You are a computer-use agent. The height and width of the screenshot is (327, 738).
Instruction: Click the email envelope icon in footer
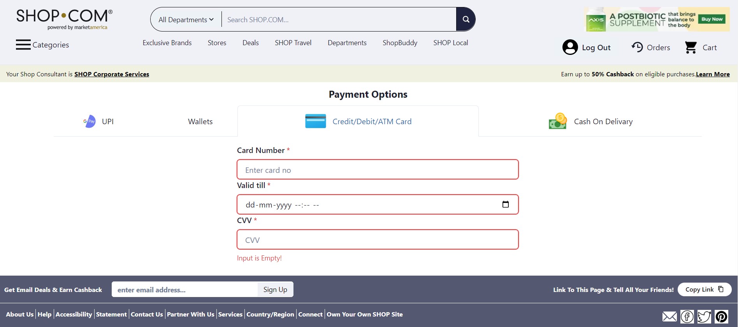(669, 316)
